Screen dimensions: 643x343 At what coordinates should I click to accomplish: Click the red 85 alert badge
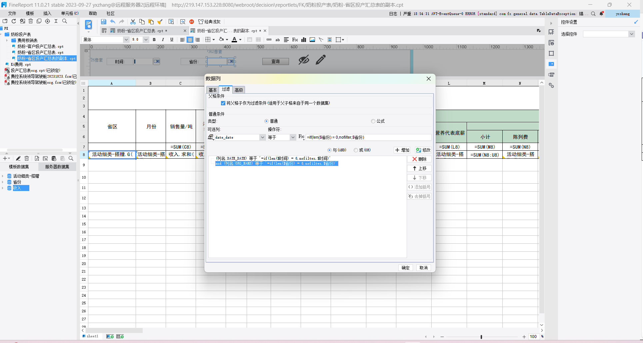192,22
